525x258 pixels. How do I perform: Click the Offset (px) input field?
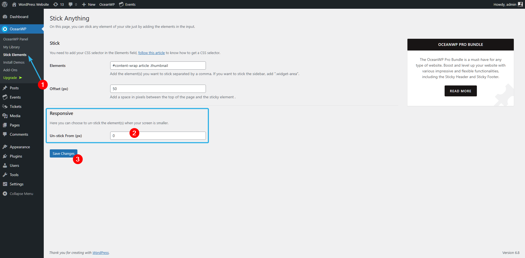coord(158,89)
